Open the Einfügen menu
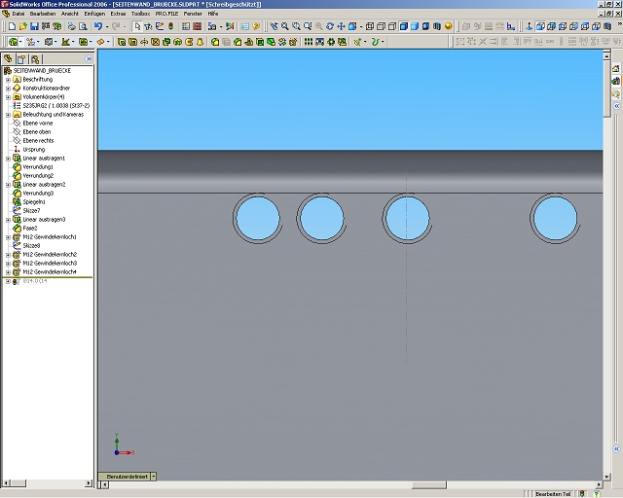Viewport: 623px width, 498px height. [x=94, y=14]
